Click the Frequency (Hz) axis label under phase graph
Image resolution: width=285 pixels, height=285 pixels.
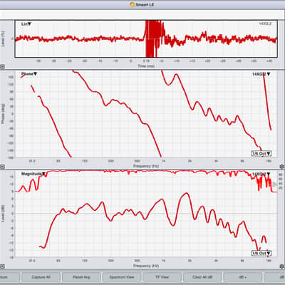click(x=146, y=166)
